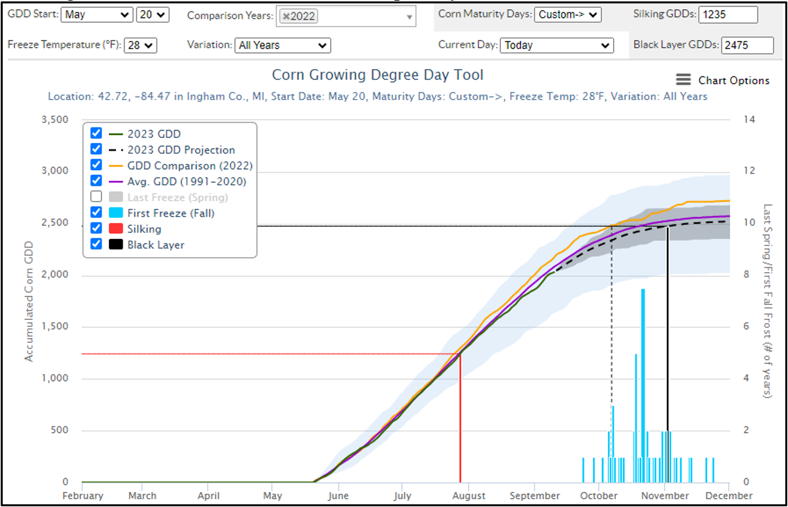Screen dimensions: 788x507
Task: Open the Corn Maturity Days dropdown
Action: pyautogui.click(x=568, y=14)
